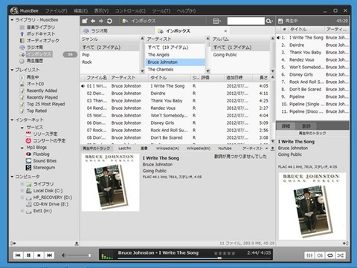The width and height of the screenshot is (357, 268).
Task: Open the search magnifier dropdown
Action: (x=269, y=21)
